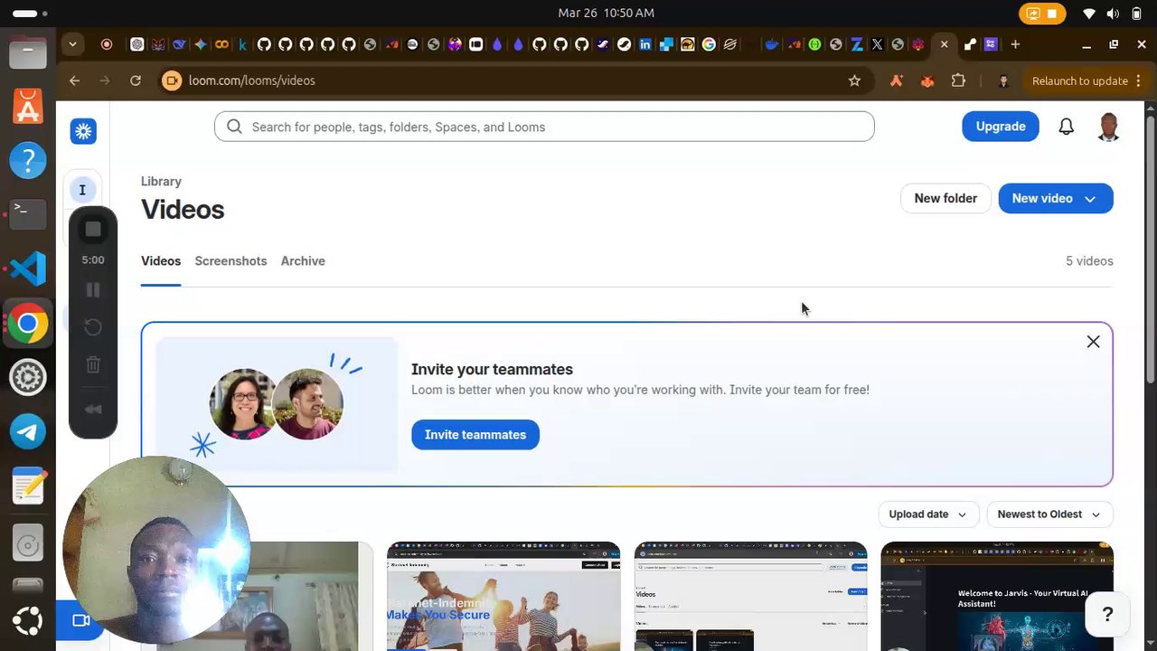Switch to the Google browser tab
1157x651 pixels.
click(709, 44)
